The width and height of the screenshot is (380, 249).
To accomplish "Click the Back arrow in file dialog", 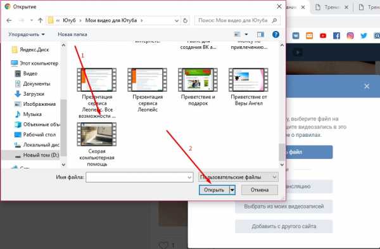I will click(x=9, y=21).
